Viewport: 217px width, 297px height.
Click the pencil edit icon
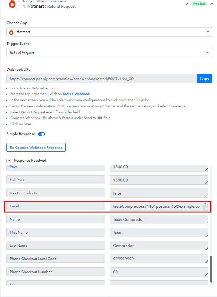coord(187,4)
